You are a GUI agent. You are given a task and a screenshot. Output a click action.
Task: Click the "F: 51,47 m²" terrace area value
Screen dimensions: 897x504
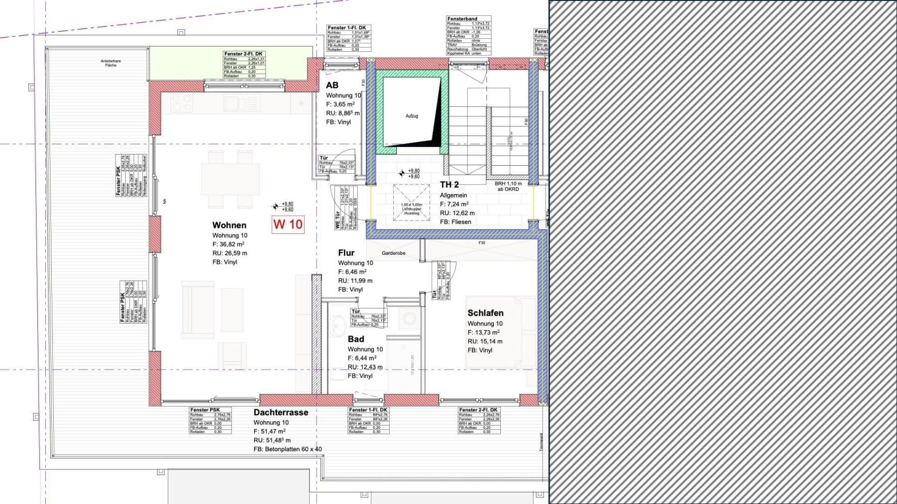click(x=270, y=431)
